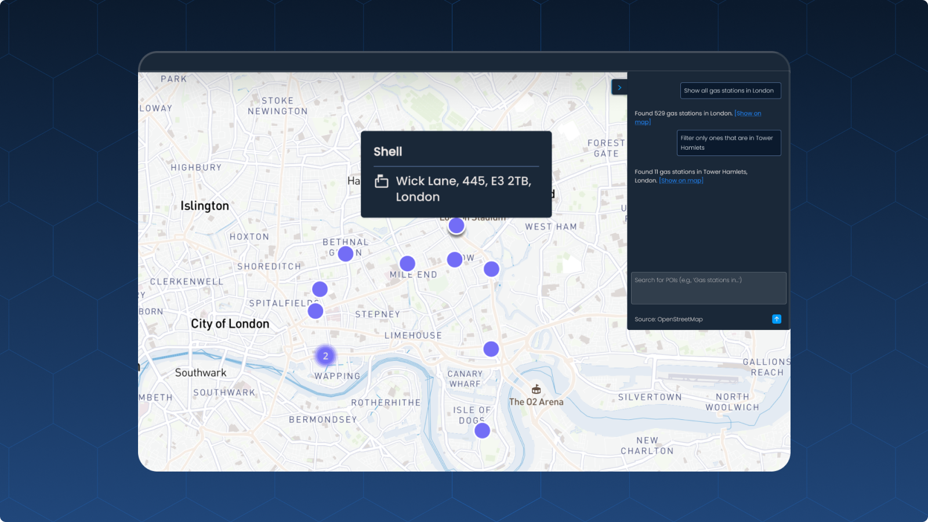Click the Wick Lane address text in popup
Screen dimensions: 928x522
(463, 189)
